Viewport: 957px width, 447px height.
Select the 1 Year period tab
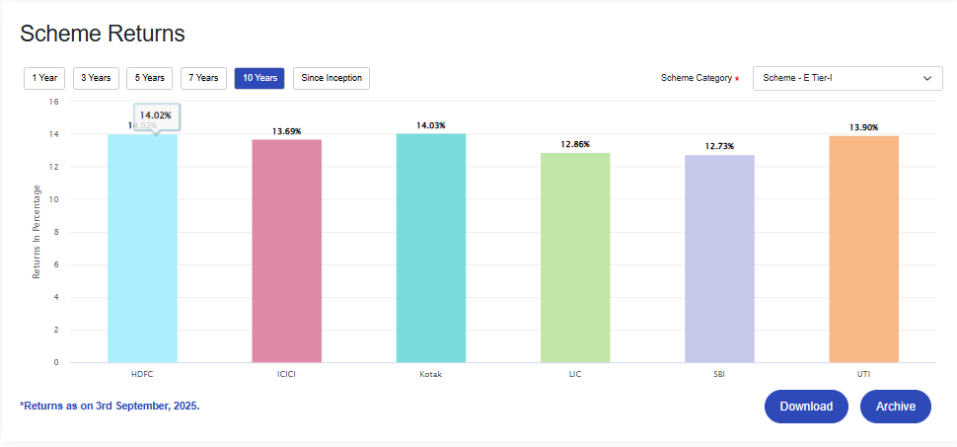pos(44,78)
